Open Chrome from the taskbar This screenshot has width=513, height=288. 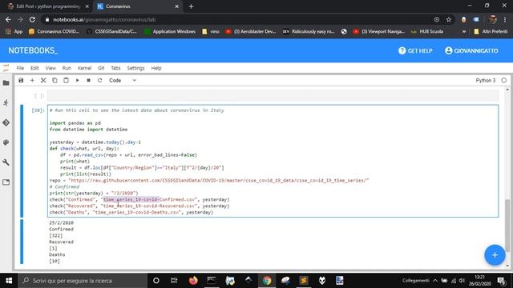(267, 281)
